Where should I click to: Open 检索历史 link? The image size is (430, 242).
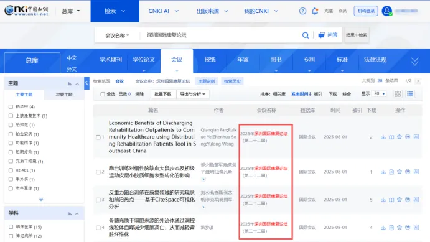coord(232,81)
